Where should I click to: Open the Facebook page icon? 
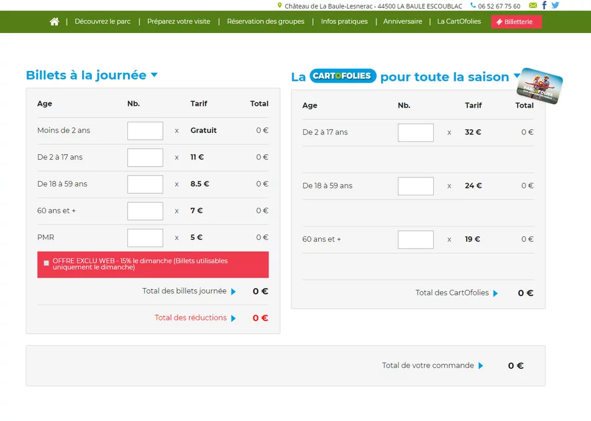coord(544,6)
